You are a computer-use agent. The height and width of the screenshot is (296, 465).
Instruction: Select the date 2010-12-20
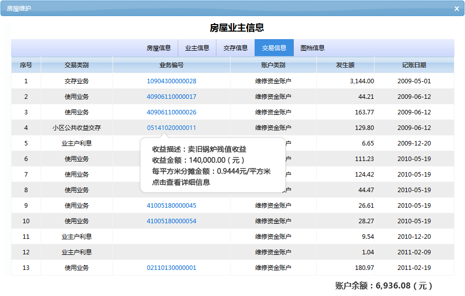(x=414, y=237)
